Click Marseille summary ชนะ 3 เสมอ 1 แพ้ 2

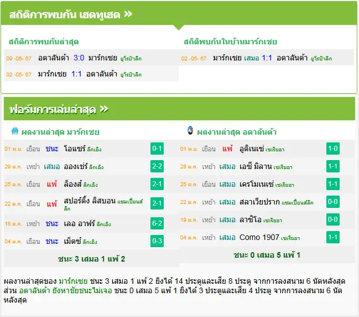[x=91, y=259]
